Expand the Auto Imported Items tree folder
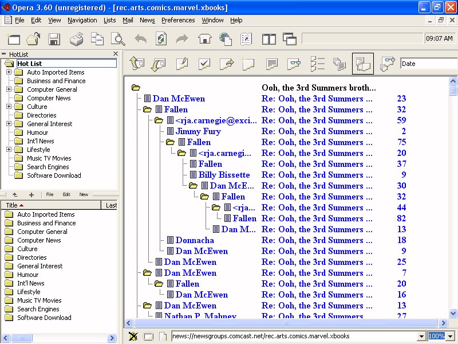 click(x=9, y=72)
